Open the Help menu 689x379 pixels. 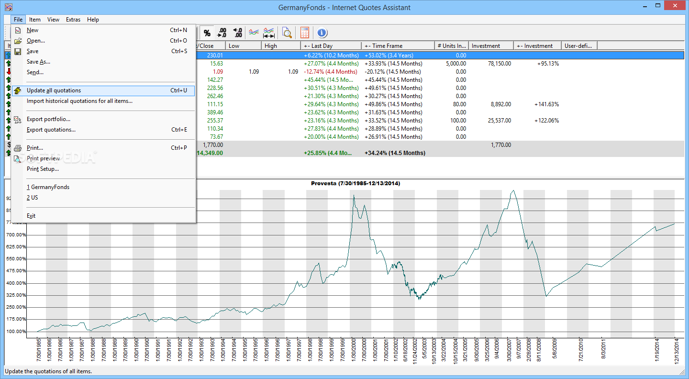pyautogui.click(x=93, y=20)
